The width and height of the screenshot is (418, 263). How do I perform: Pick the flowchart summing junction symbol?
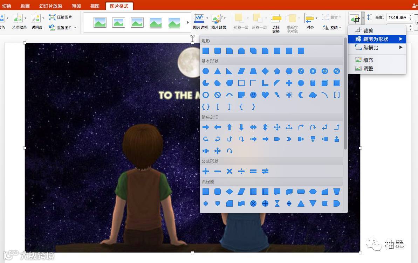pos(253,203)
